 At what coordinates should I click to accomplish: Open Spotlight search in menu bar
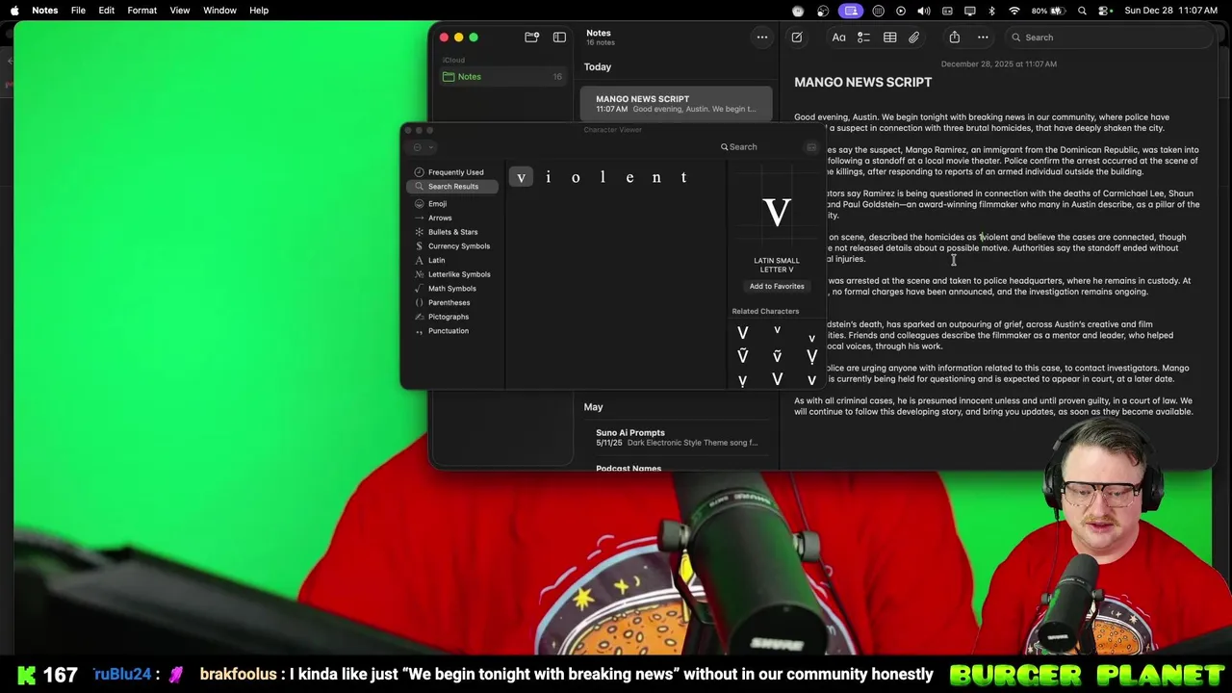[1083, 11]
